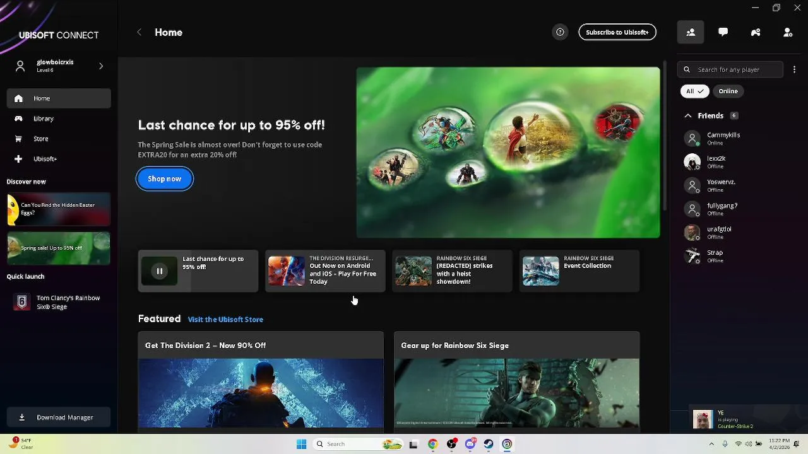The width and height of the screenshot is (808, 454).
Task: Pause the hero banner carousel
Action: (x=160, y=271)
